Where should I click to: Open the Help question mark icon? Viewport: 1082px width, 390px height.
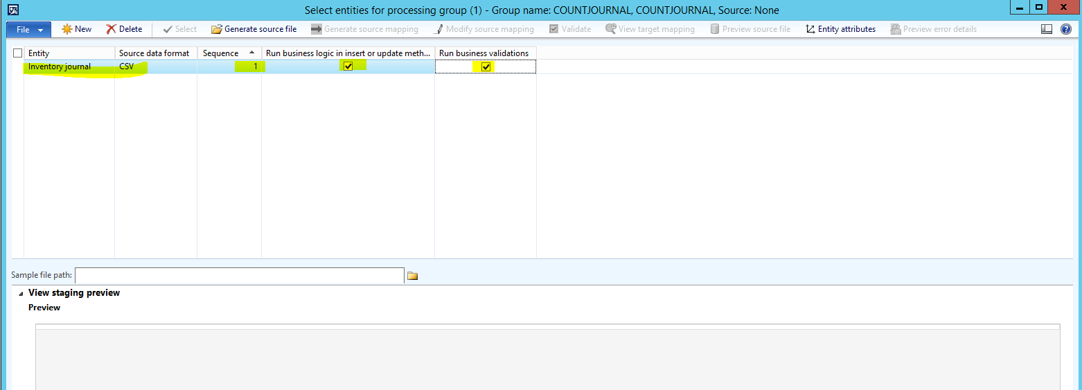[x=1066, y=29]
